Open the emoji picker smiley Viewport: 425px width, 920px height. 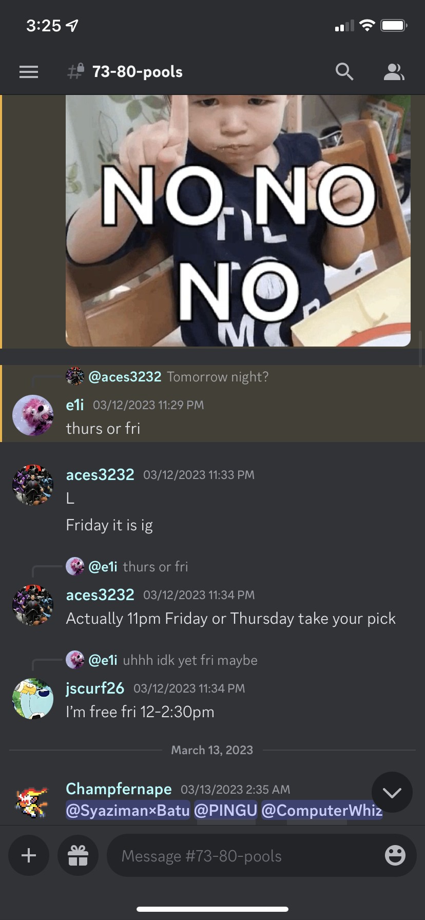395,855
